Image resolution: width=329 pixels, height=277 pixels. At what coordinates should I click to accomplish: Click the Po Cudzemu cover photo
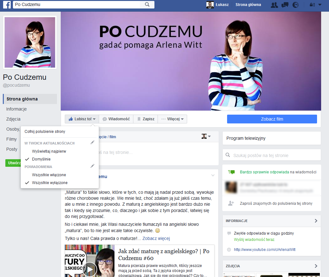[191, 61]
